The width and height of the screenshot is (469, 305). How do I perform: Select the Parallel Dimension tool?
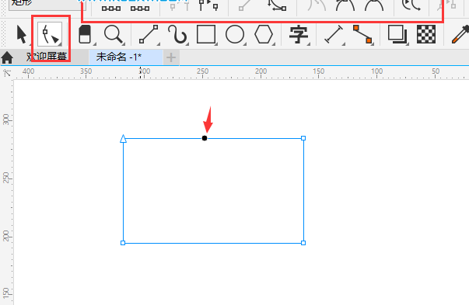point(334,34)
